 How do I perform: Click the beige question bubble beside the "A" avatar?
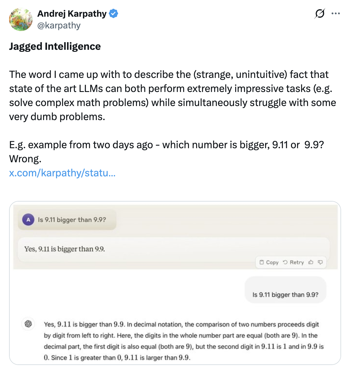pos(72,220)
